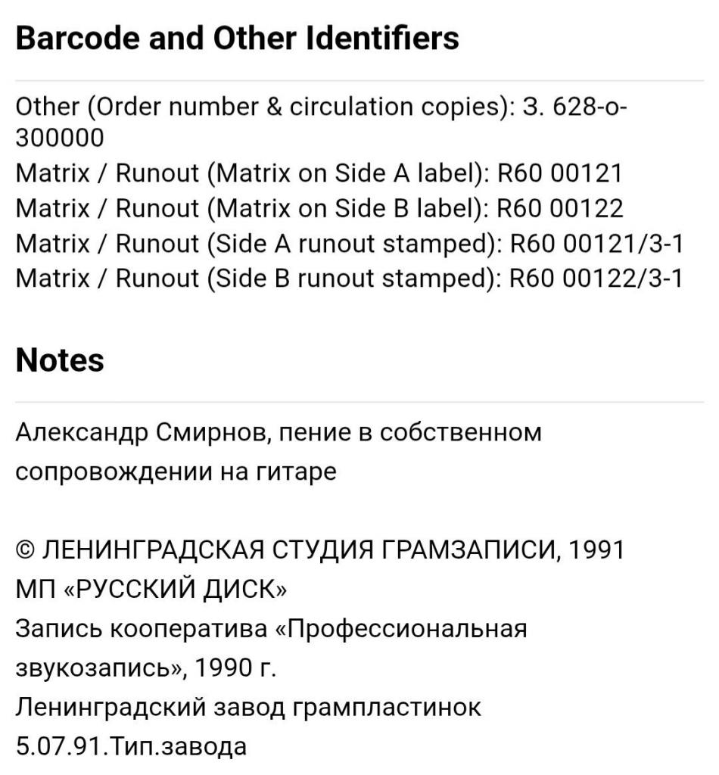The height and width of the screenshot is (775, 719).
Task: Click the text 'звукозапись», 1990 г.'
Action: [146, 668]
